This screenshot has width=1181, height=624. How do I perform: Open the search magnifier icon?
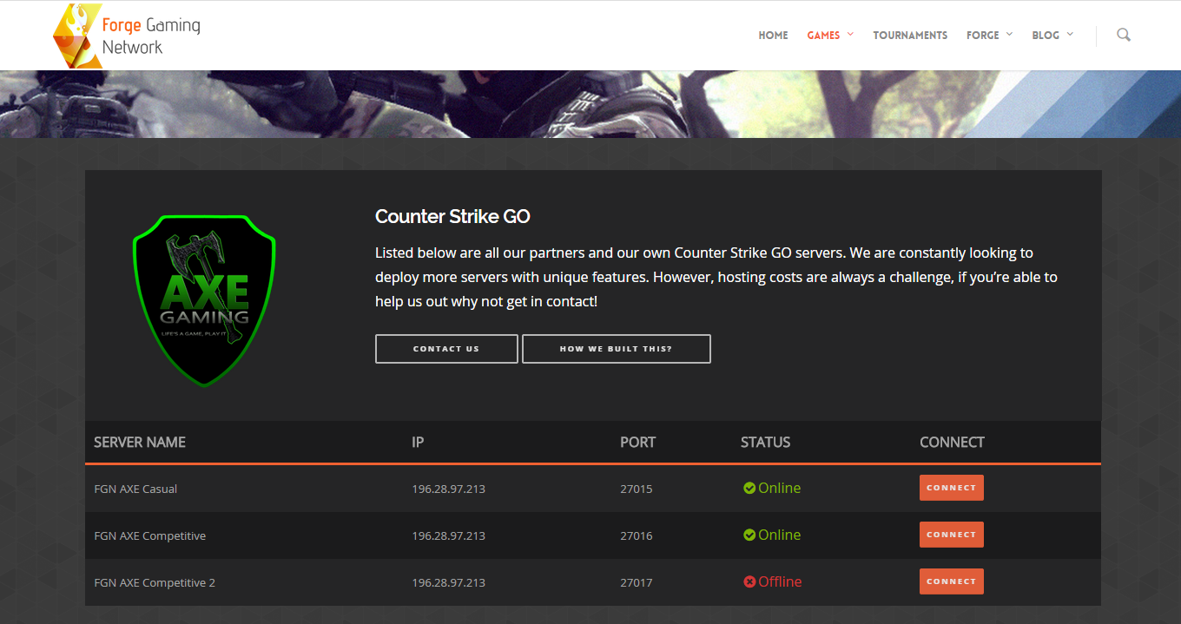[1123, 35]
